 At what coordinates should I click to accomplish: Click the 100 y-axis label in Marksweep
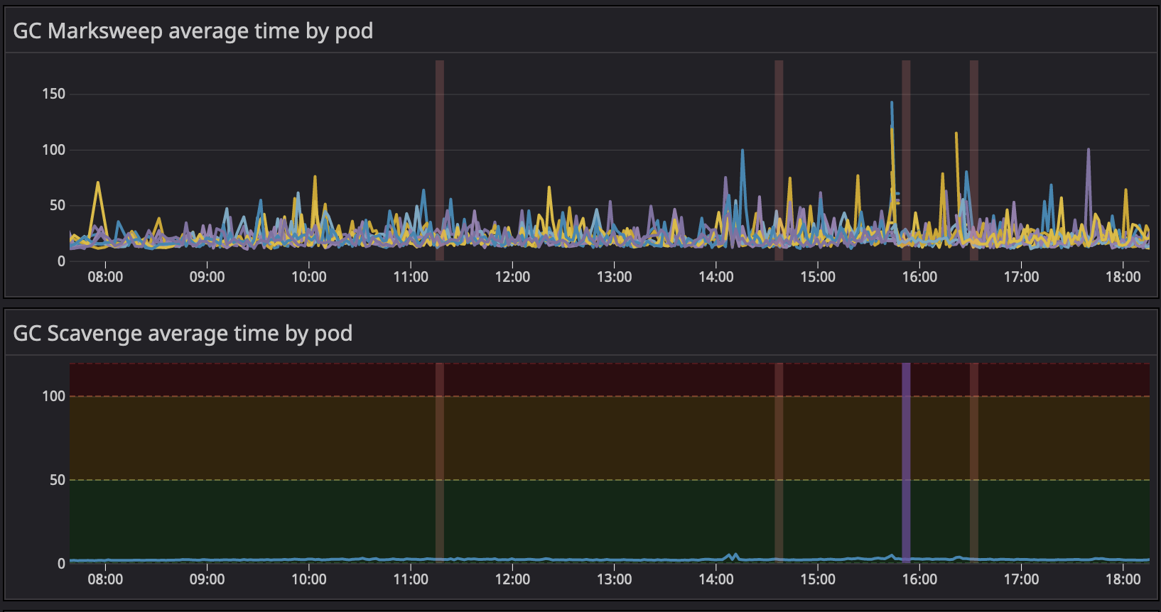coord(53,150)
